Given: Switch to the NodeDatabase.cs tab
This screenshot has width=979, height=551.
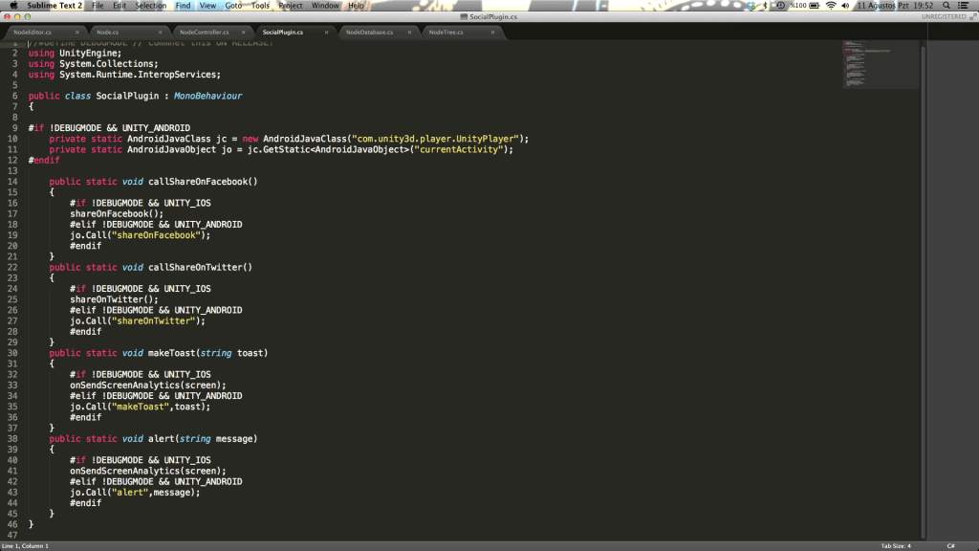Looking at the screenshot, I should point(368,33).
